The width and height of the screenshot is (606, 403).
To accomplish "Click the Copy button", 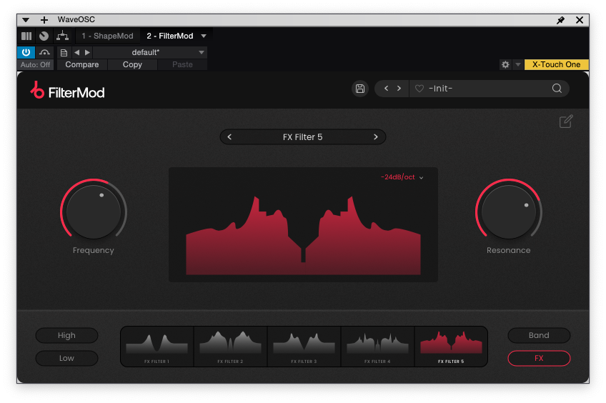I will point(132,64).
